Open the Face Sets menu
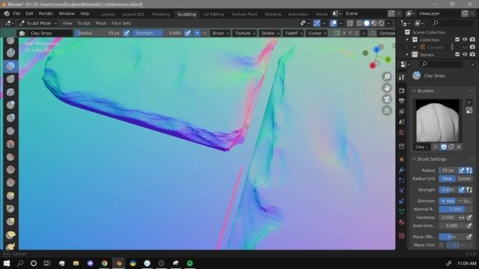This screenshot has width=479, height=269. pyautogui.click(x=121, y=23)
